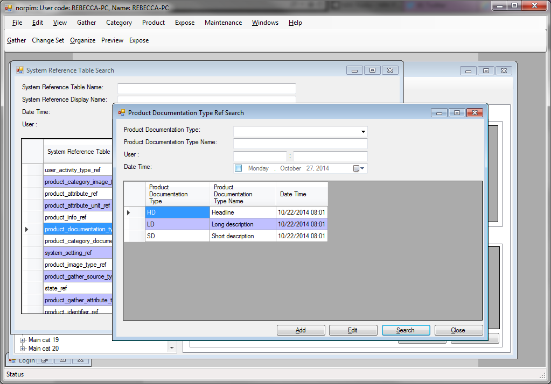This screenshot has width=551, height=384.
Task: Minimize the System Reference Table Search window
Action: [354, 70]
